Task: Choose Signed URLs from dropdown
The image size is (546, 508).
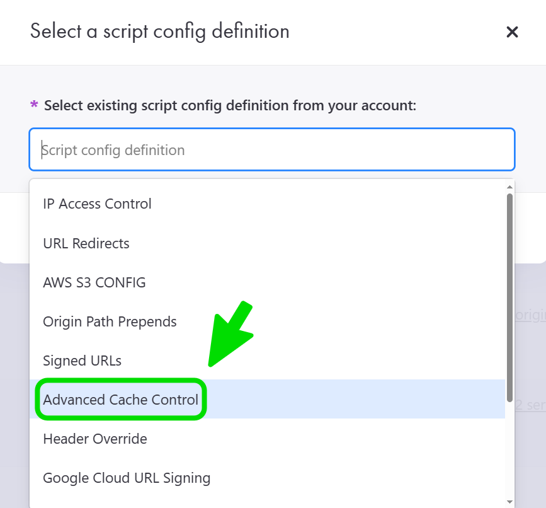Action: (x=82, y=361)
